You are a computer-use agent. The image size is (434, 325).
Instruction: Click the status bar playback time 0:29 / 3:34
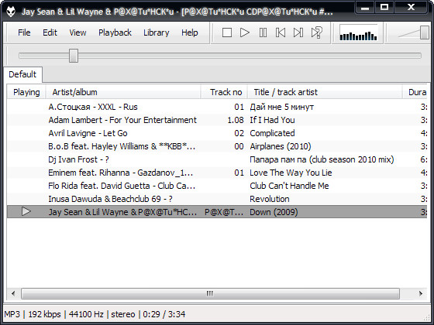pyautogui.click(x=164, y=314)
